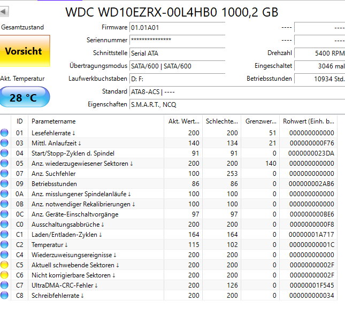
Task: Click the status circle for Schreibfehlerrate
Action: (4, 295)
